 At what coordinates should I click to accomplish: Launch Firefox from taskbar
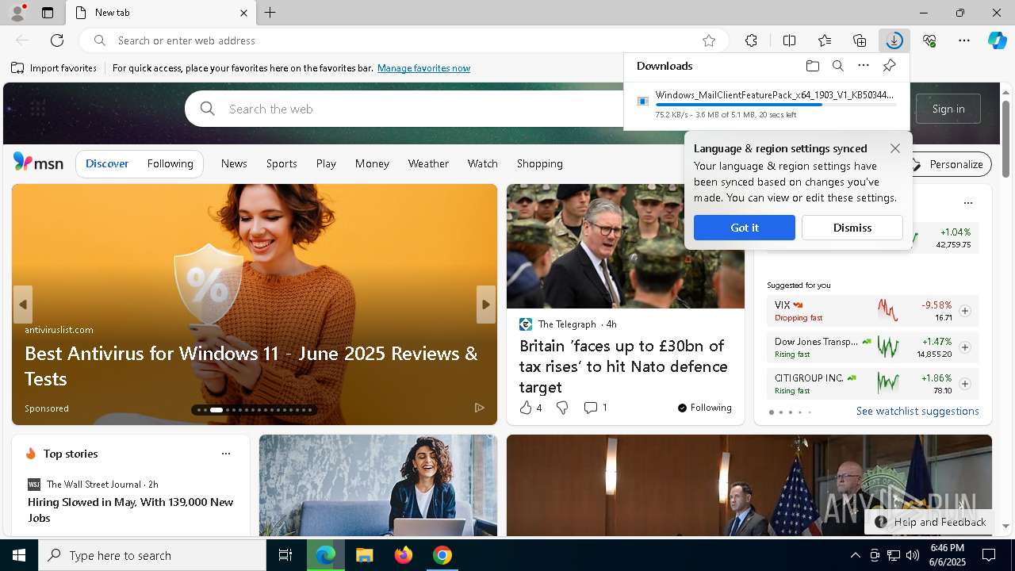coord(404,555)
